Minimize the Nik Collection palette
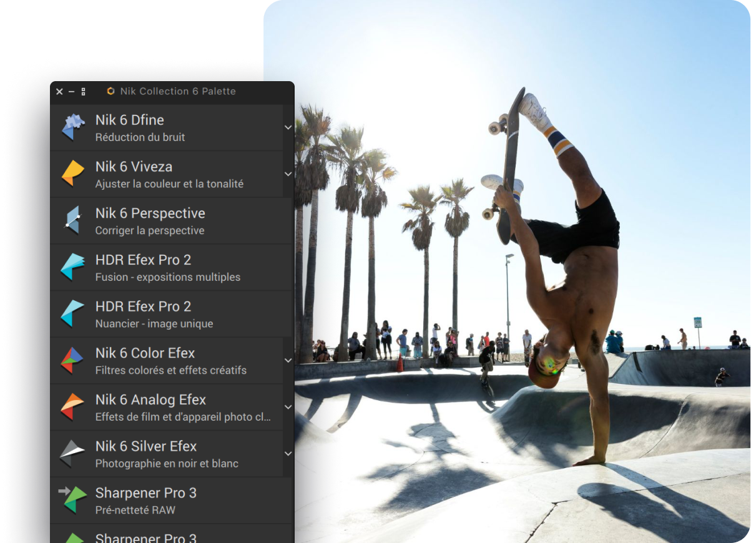751x543 pixels. click(x=71, y=92)
